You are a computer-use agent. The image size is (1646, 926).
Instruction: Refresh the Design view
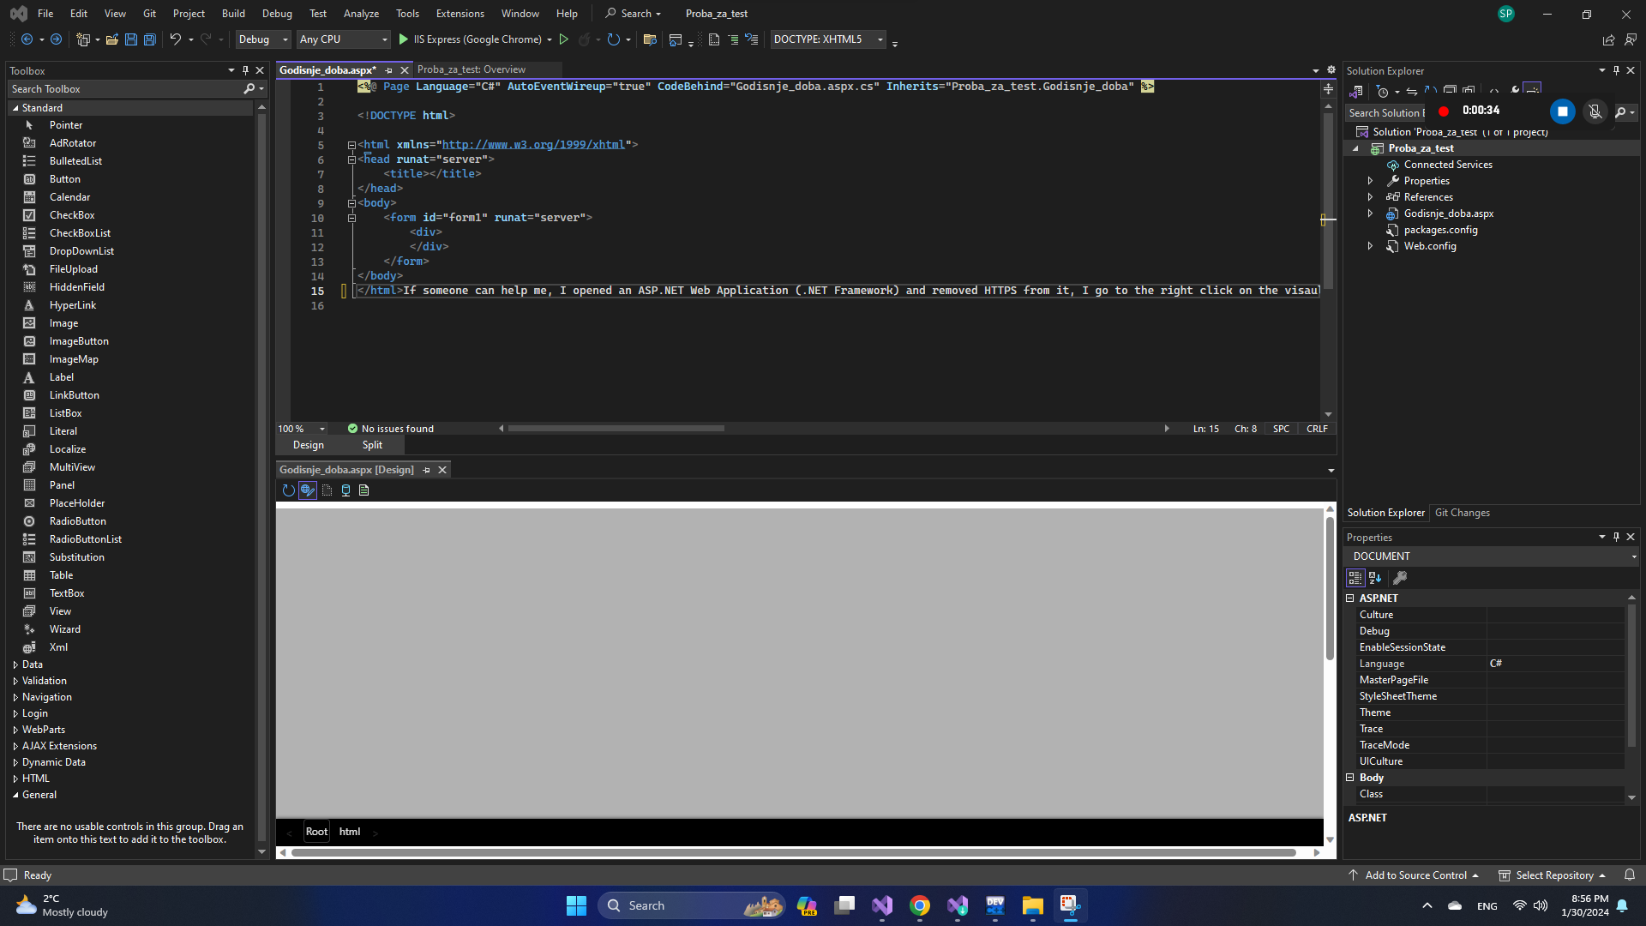coord(288,490)
